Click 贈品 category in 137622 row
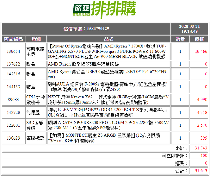 tap(31, 64)
